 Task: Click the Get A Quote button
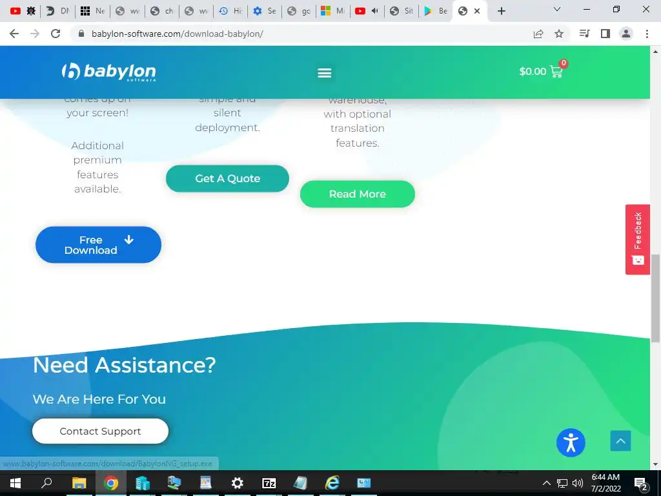pyautogui.click(x=227, y=178)
